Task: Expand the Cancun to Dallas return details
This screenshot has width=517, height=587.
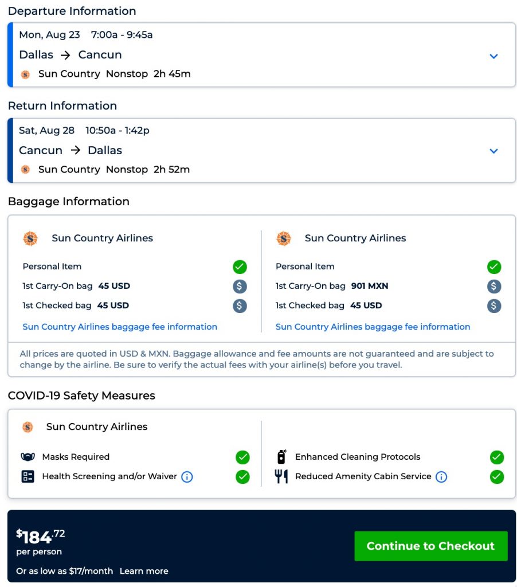Action: (493, 151)
